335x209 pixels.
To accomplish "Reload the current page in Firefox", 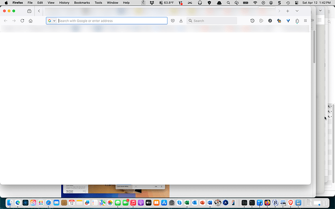I will click(x=22, y=21).
